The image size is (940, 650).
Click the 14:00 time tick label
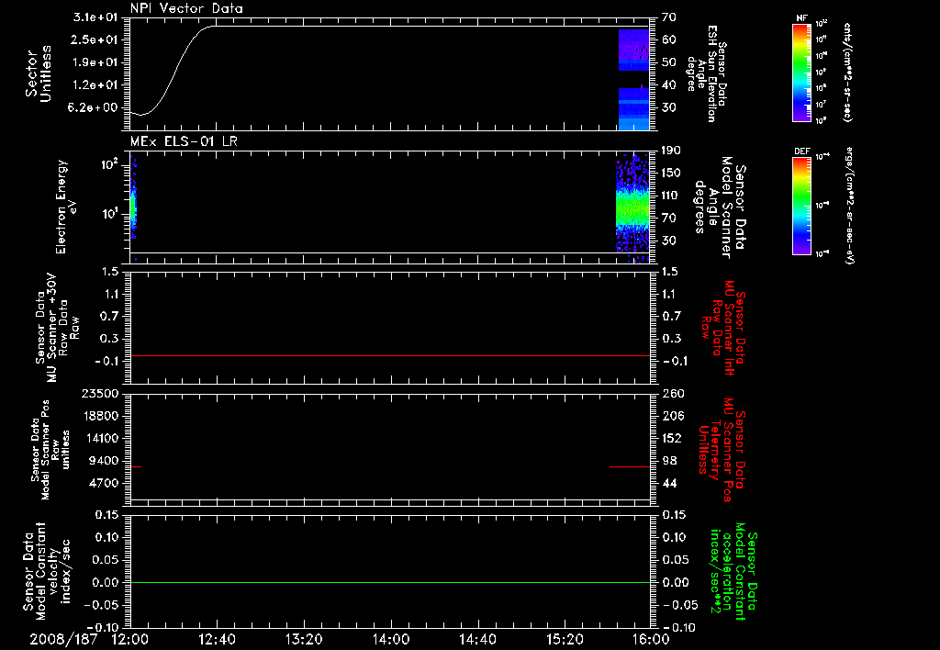391,639
